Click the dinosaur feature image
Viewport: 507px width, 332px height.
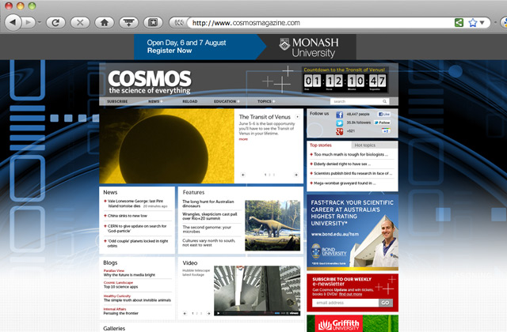tap(273, 225)
